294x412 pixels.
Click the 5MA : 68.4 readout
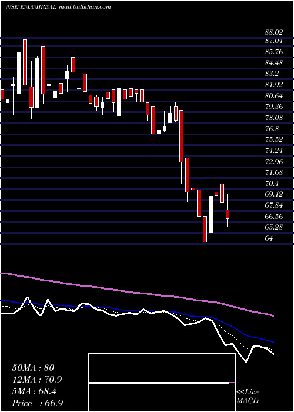[34, 391]
